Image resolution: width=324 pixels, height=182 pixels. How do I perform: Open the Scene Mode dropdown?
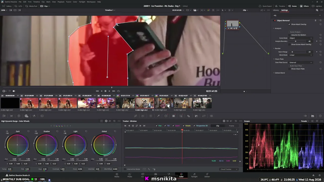click(301, 38)
